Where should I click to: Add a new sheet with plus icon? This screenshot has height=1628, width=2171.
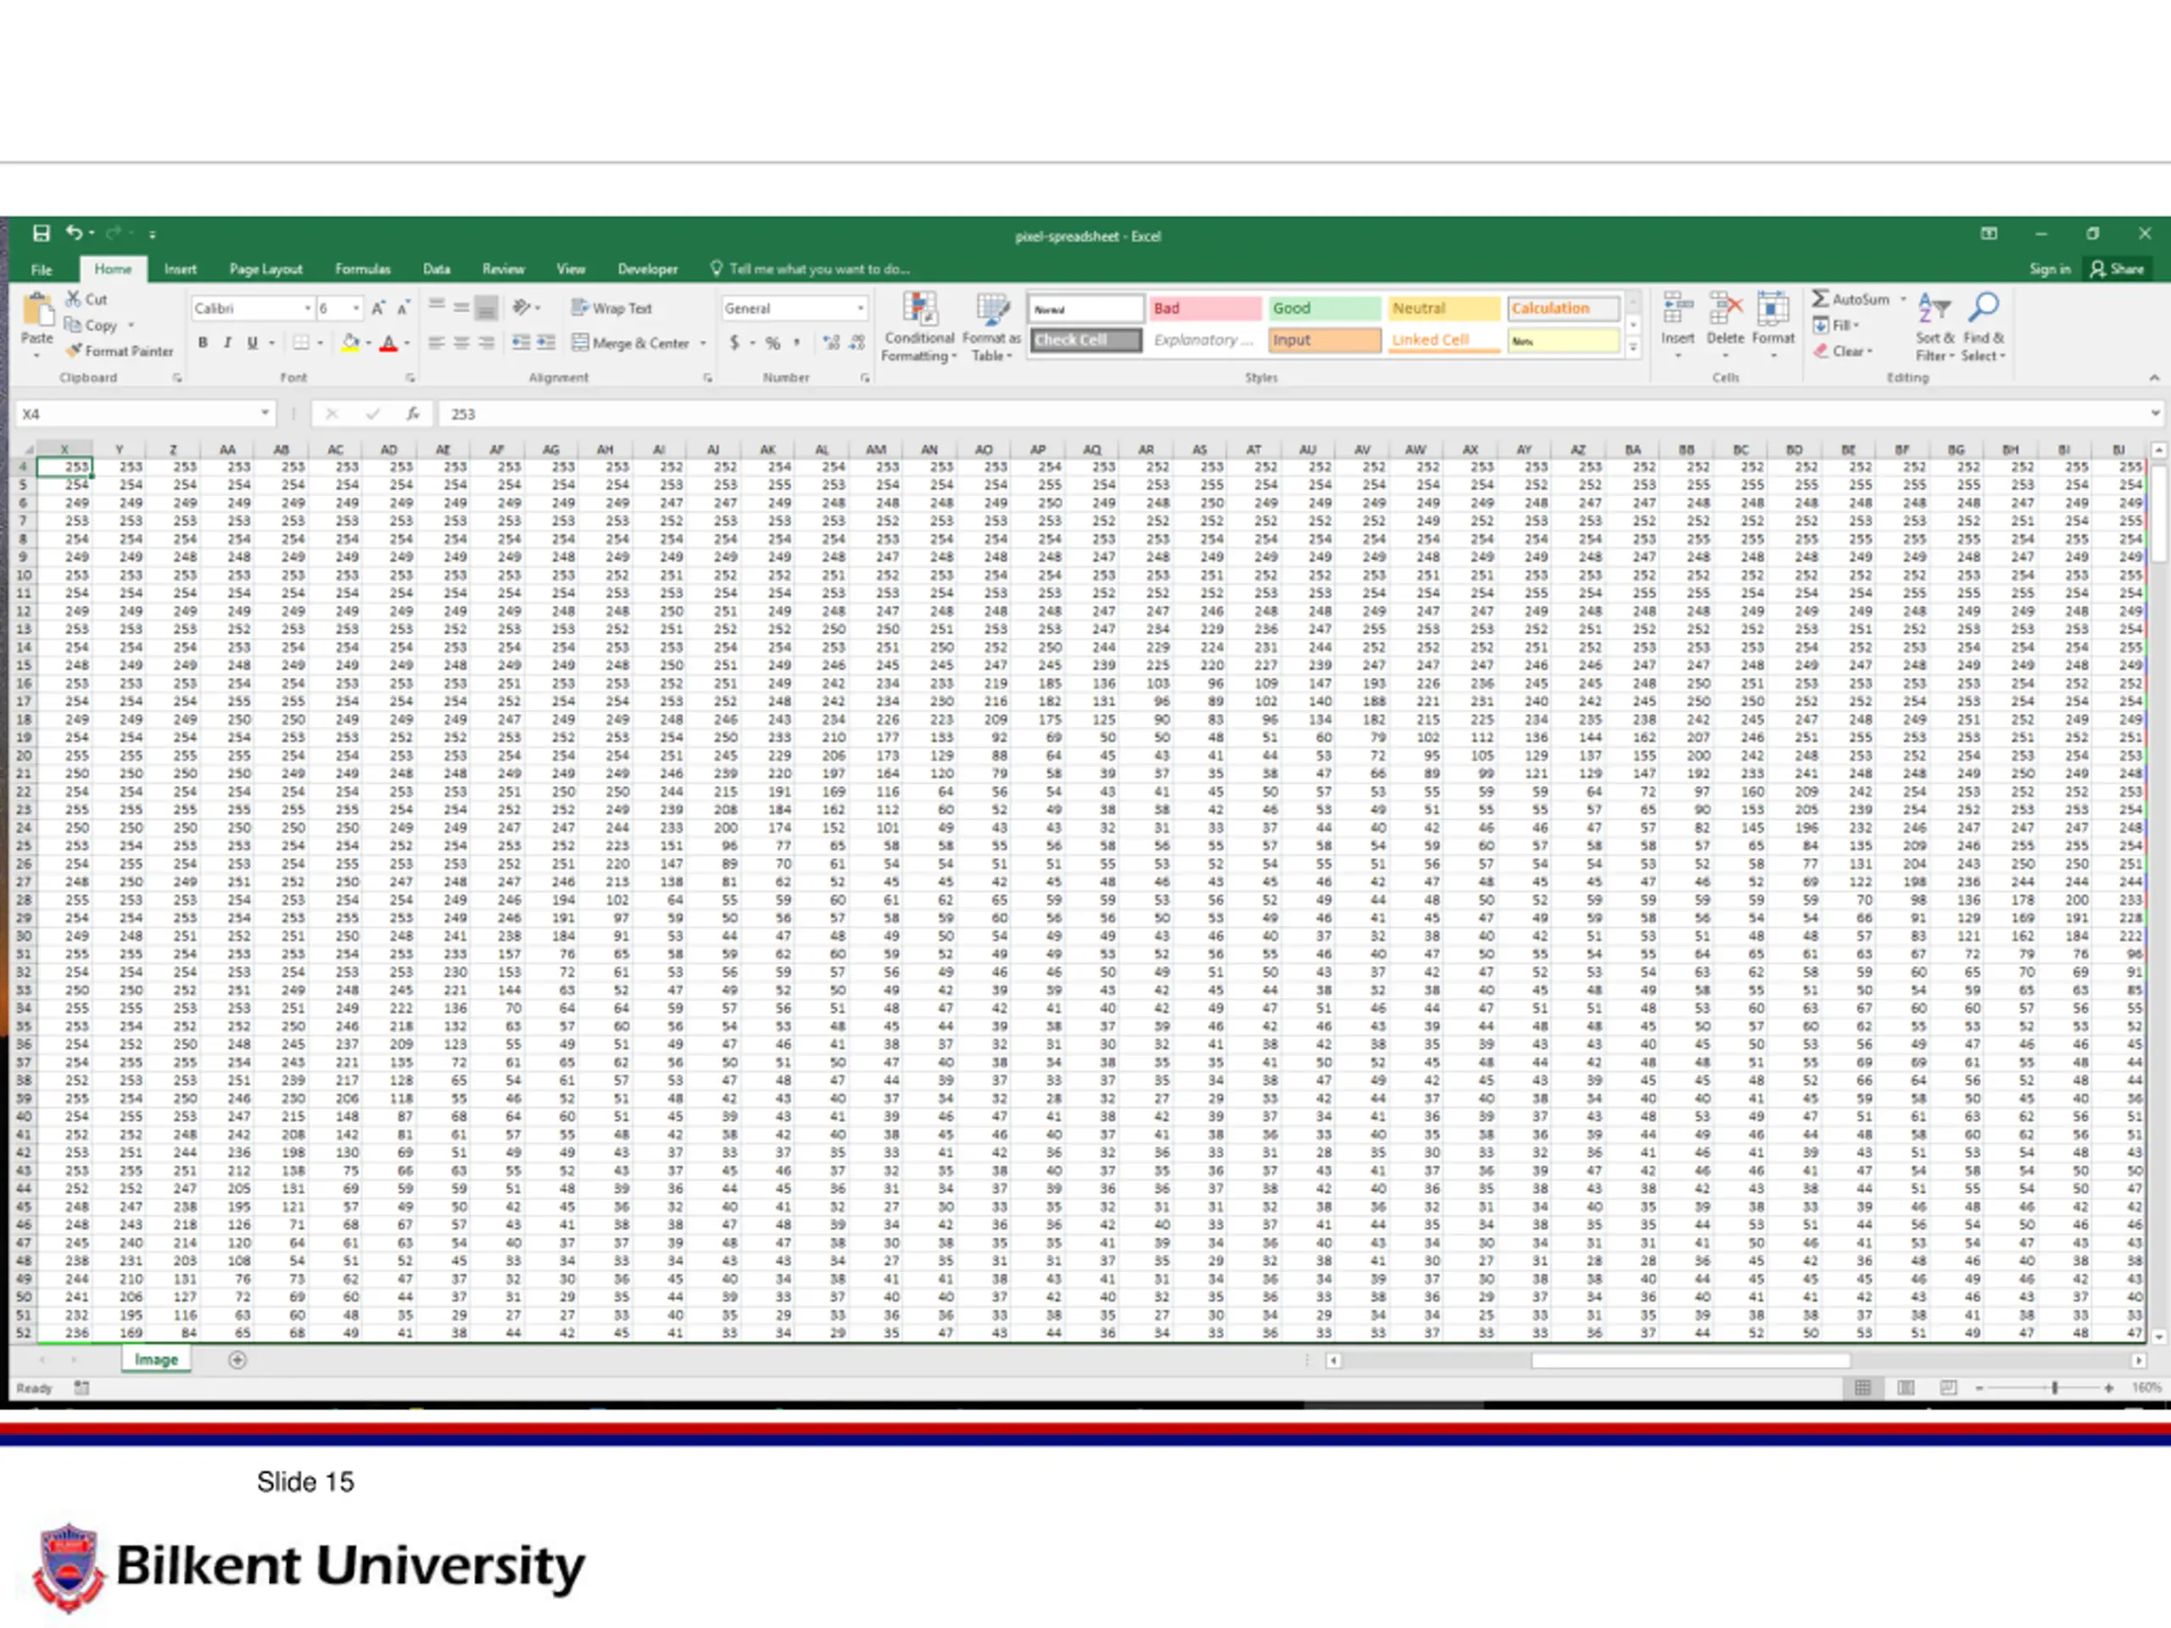pos(237,1359)
